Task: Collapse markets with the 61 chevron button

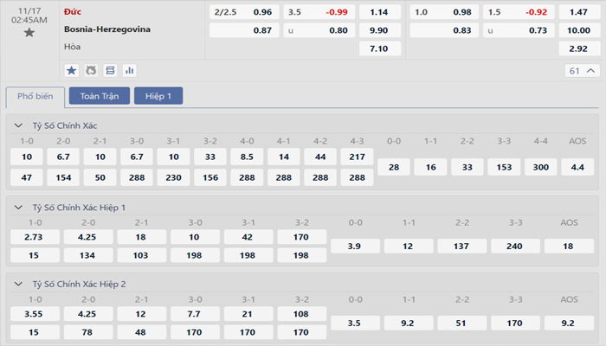Action: [583, 71]
